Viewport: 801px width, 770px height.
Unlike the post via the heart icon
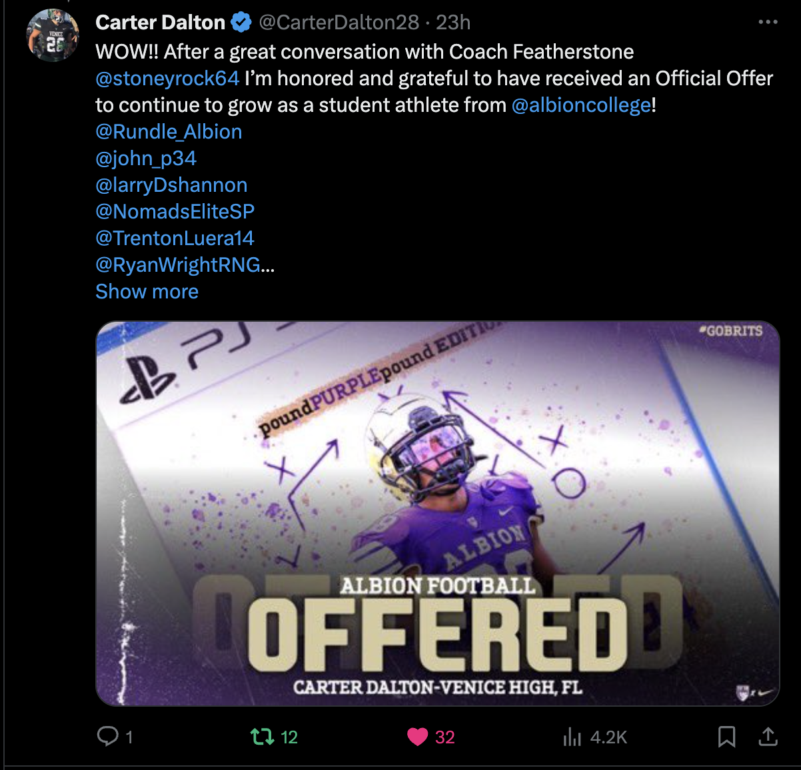(417, 737)
